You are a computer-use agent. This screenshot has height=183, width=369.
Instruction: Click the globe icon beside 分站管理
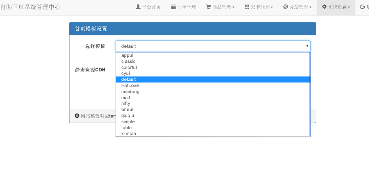coord(286,7)
